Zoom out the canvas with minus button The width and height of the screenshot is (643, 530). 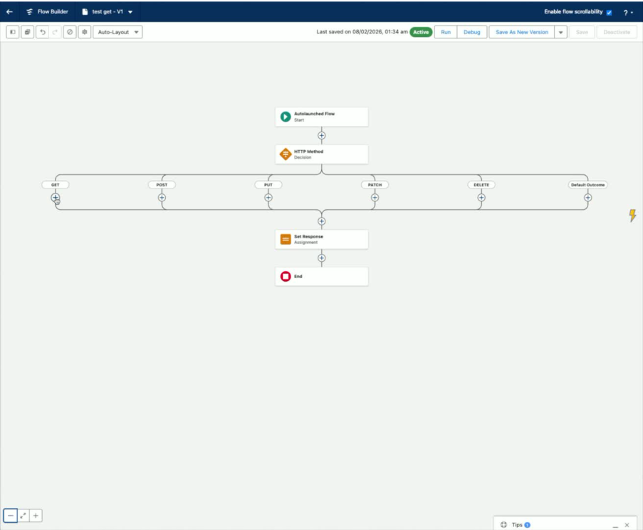11,516
